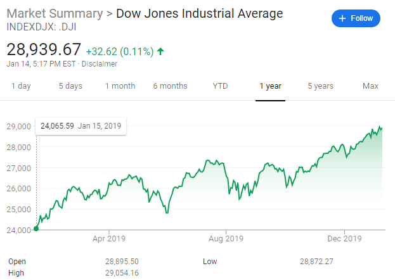Click the chart's starting data point dot

point(36,229)
